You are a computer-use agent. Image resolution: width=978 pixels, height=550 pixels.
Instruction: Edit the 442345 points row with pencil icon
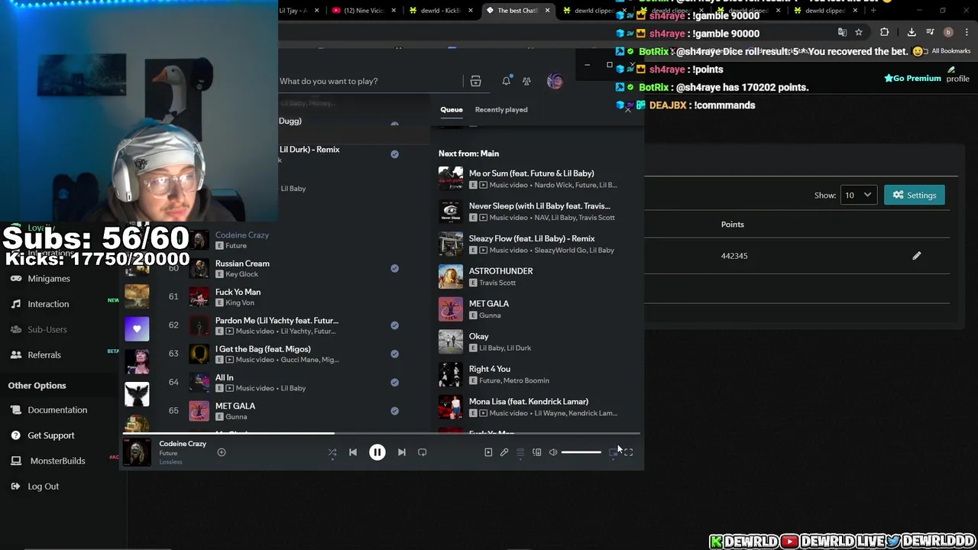917,256
